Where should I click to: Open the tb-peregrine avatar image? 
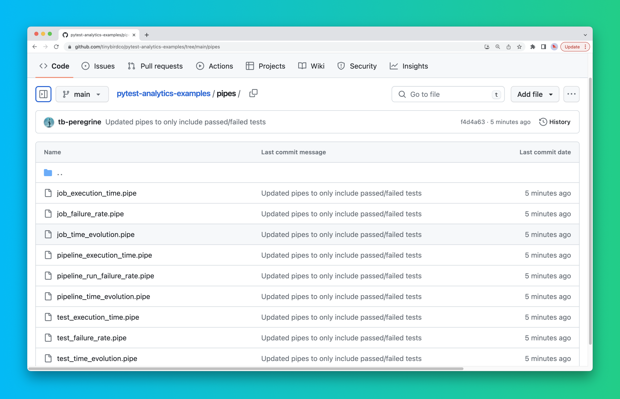point(49,122)
